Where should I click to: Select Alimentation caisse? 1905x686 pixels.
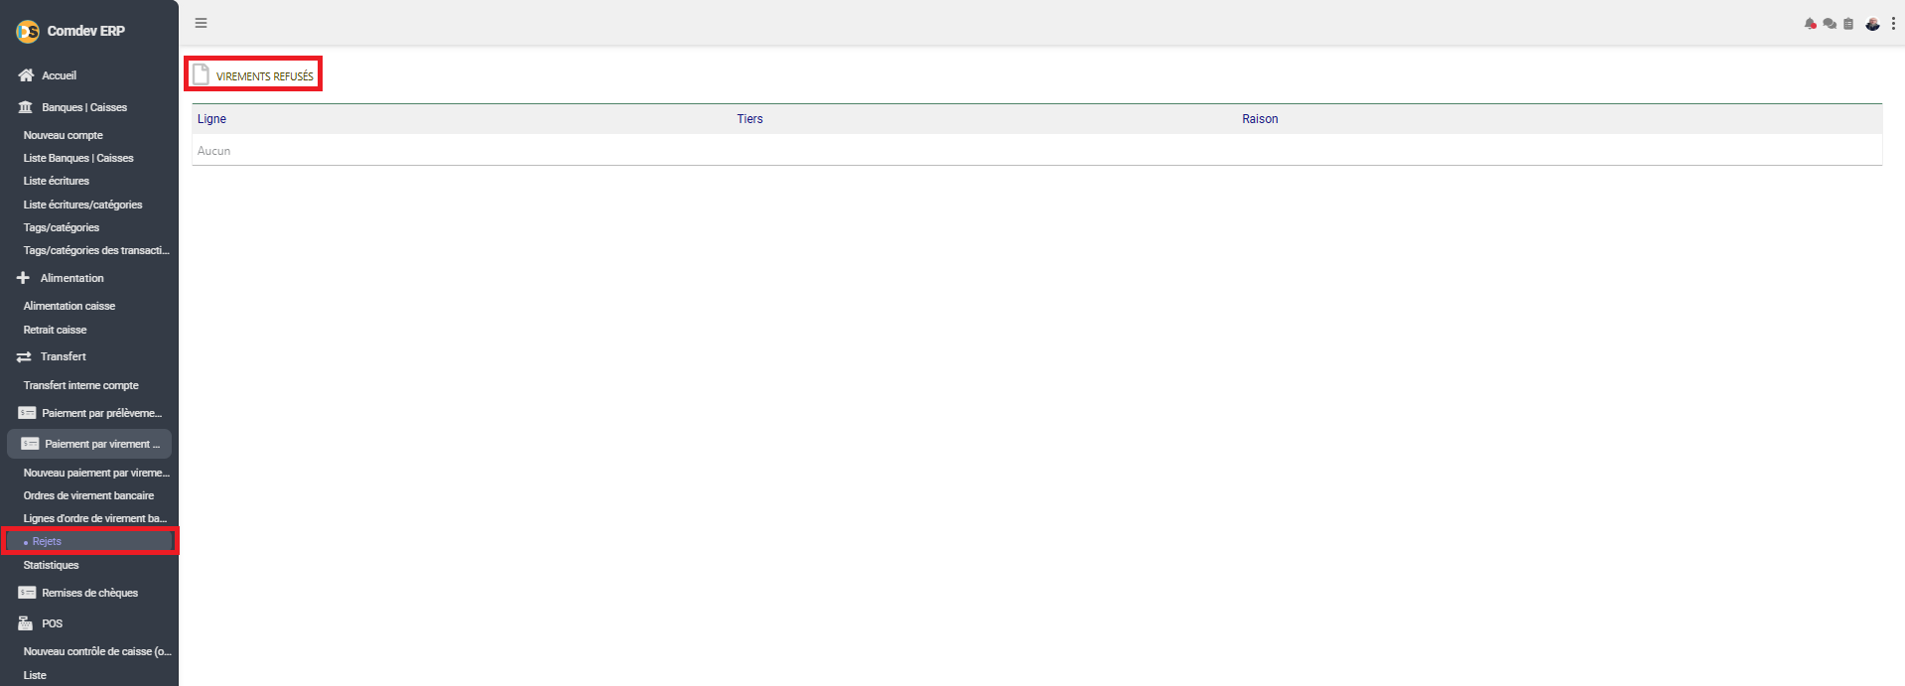(x=69, y=306)
